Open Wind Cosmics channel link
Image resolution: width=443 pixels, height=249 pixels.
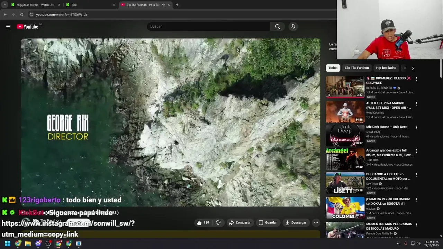tap(375, 113)
